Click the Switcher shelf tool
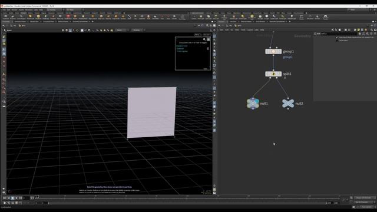Screen dimensions: 377x212 click(318, 17)
